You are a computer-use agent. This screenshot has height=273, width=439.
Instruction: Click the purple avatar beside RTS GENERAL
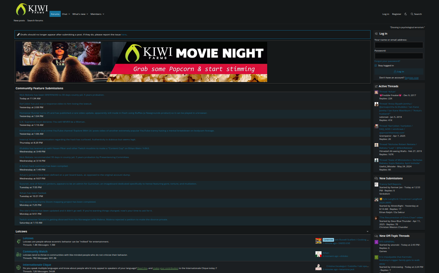(x=376, y=242)
